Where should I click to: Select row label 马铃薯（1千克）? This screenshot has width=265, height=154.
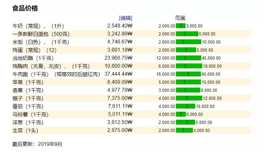tap(30, 115)
